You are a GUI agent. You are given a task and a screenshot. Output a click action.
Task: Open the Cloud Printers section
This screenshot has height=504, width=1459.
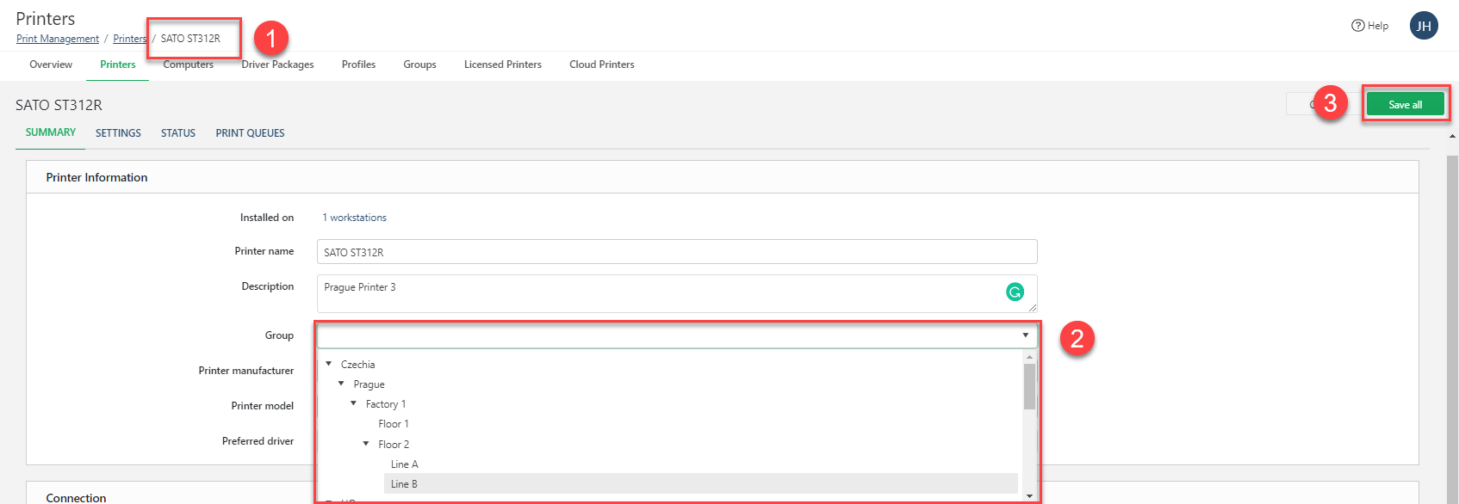(601, 65)
